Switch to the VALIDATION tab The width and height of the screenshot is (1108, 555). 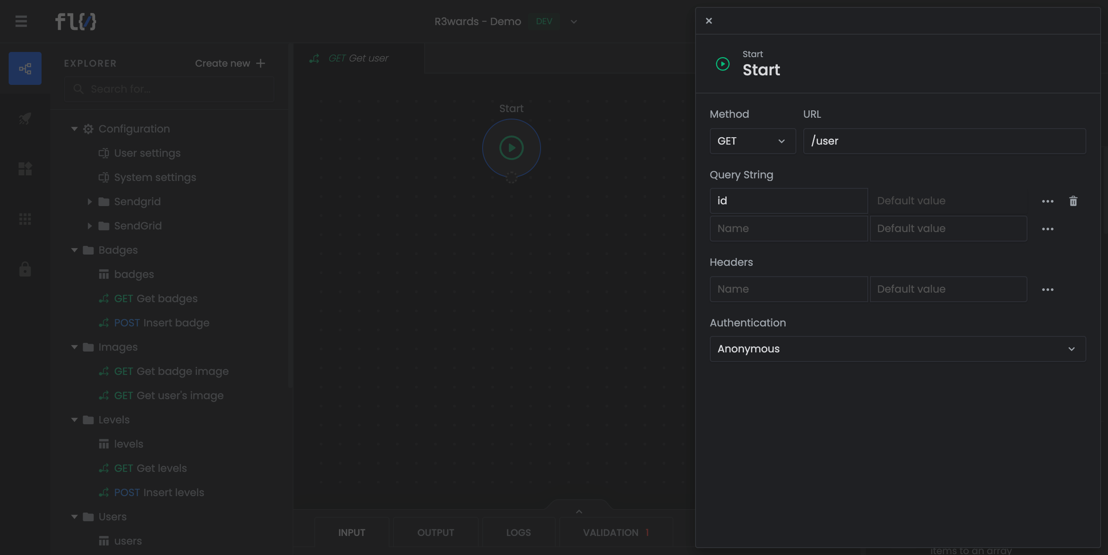click(x=616, y=532)
